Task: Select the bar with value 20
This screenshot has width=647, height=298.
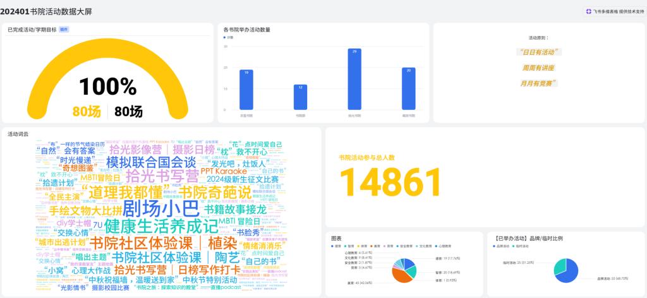Action: 409,88
